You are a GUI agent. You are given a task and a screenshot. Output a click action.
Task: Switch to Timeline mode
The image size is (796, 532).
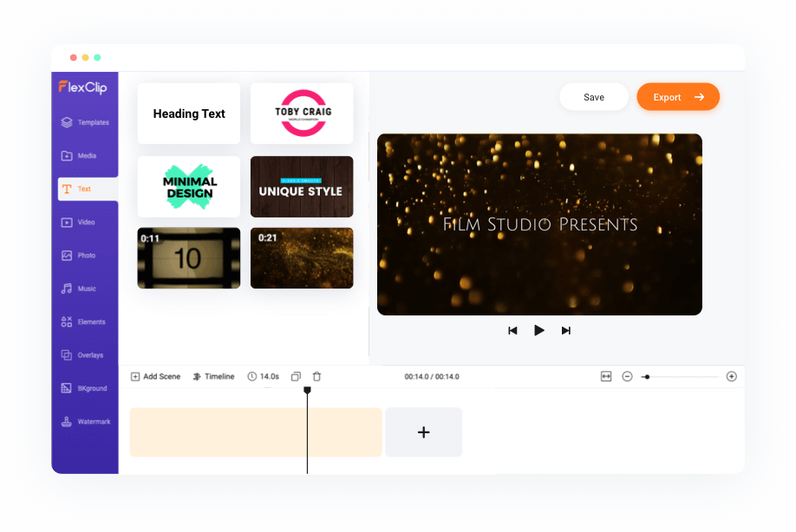point(213,376)
